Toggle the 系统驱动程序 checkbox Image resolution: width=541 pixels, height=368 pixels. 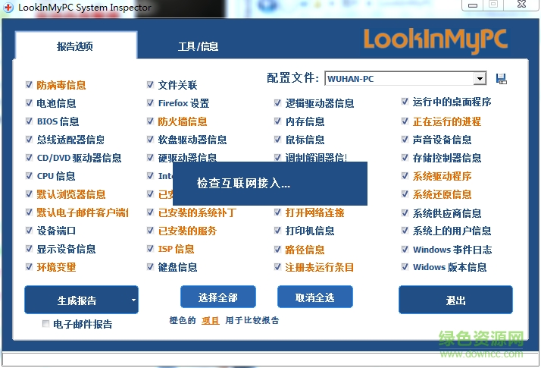coord(405,175)
